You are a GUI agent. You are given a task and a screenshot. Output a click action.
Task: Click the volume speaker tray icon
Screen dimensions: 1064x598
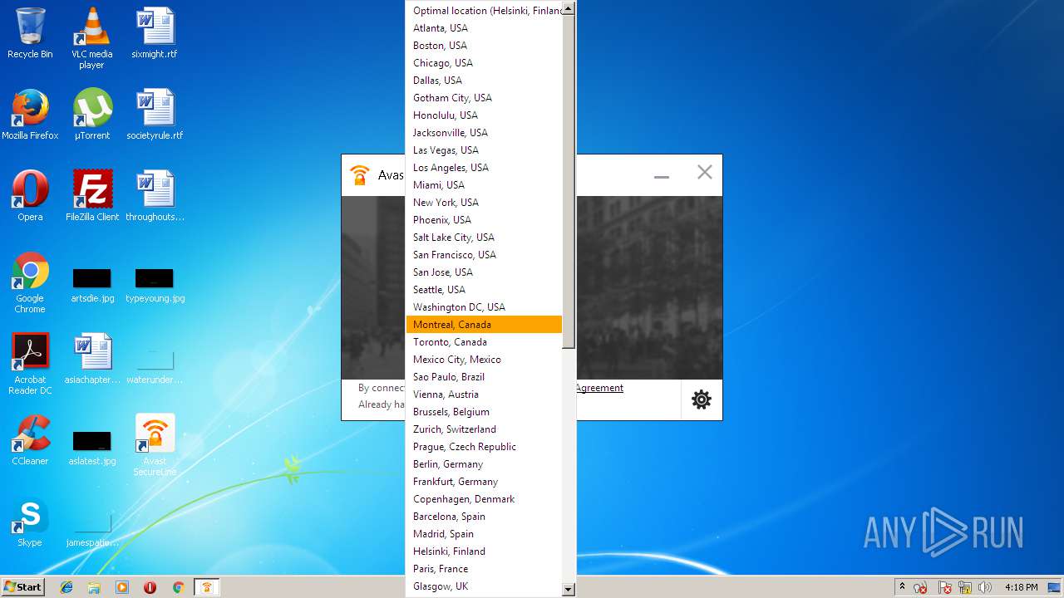pos(985,587)
